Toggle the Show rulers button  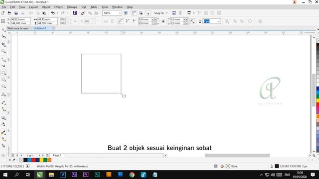[134, 13]
